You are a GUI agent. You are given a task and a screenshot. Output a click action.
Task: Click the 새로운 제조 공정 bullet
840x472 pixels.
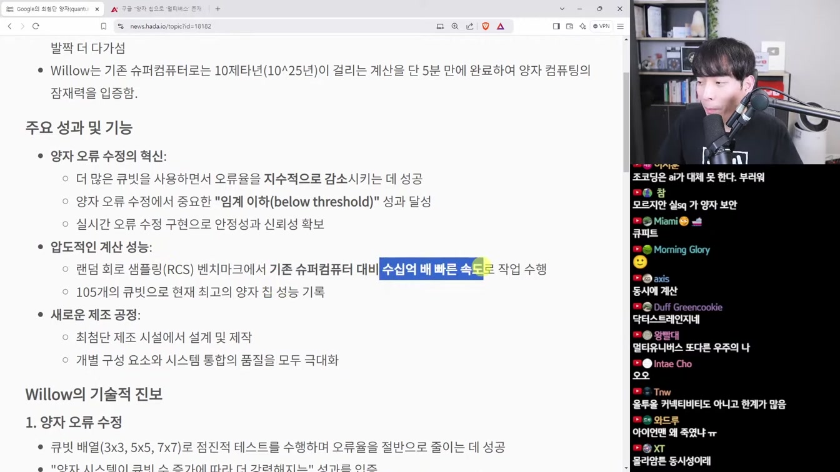[x=96, y=315]
